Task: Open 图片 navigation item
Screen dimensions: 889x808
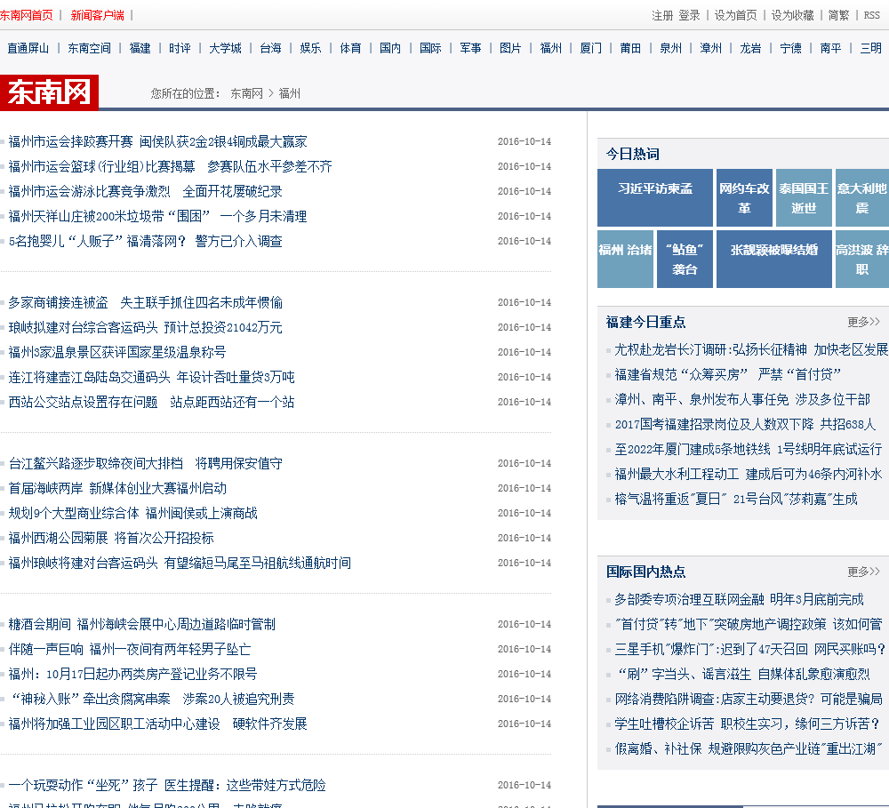Action: tap(510, 48)
